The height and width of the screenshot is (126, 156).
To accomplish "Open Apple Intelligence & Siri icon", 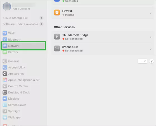I will coord(5,80).
